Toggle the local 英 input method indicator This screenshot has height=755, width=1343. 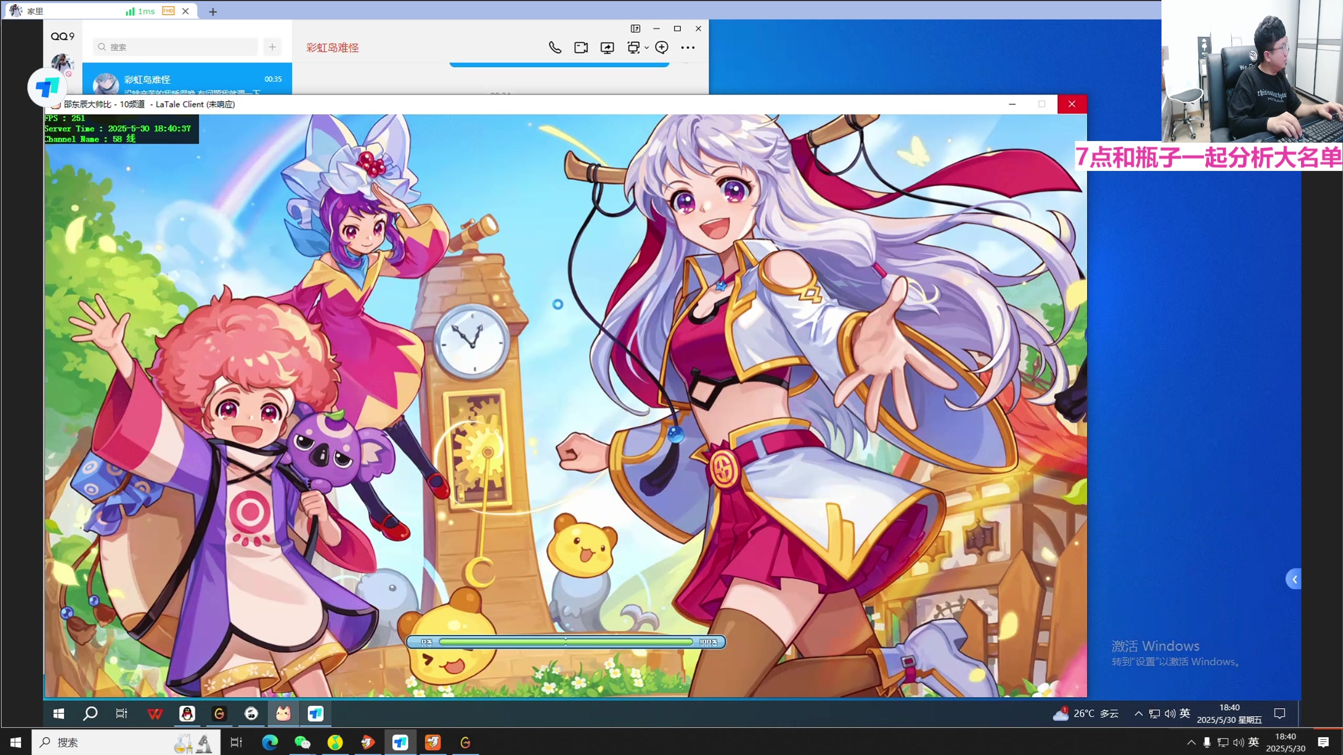pyautogui.click(x=1254, y=742)
